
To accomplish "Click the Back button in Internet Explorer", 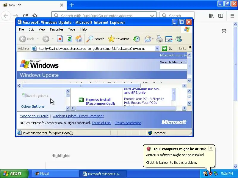I will tap(26, 39).
